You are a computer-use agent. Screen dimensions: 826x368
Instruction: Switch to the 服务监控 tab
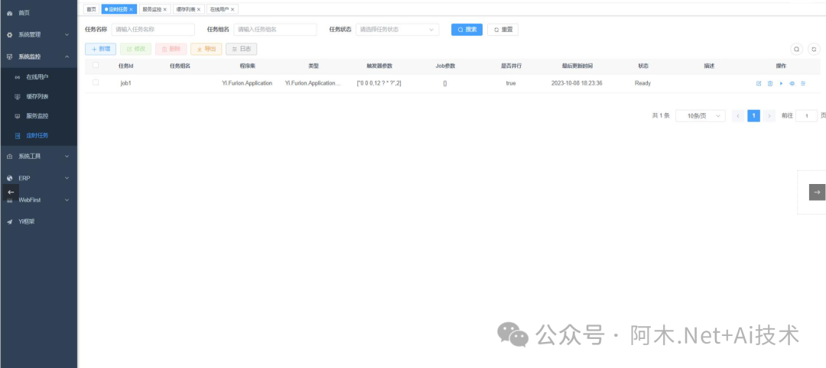pyautogui.click(x=151, y=9)
